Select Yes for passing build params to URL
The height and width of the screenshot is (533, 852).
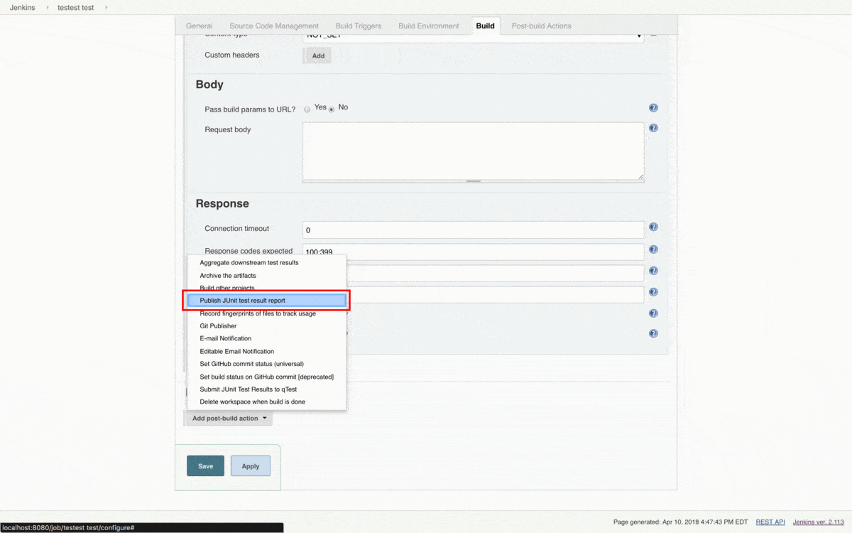coord(307,107)
